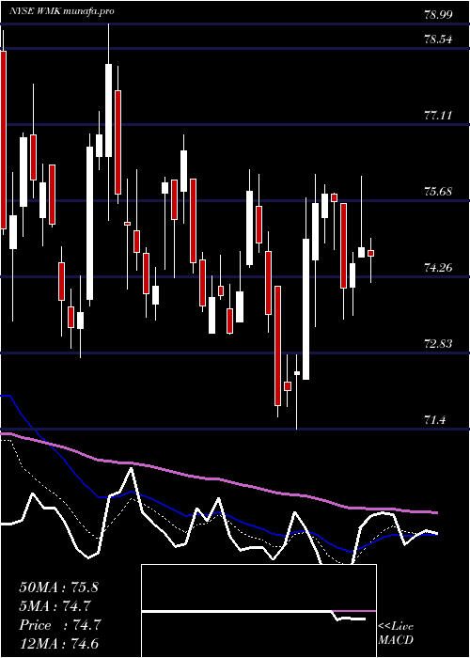Click the '50MA : 75.8' readout
This screenshot has height=658, width=470.
[58, 587]
